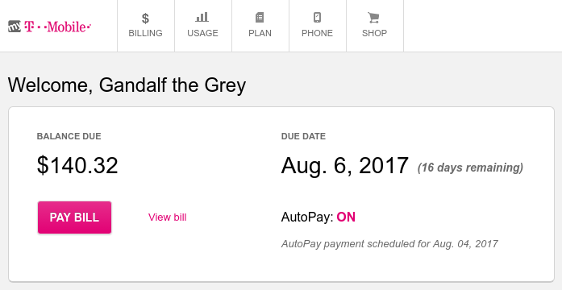Click the small gray icon beside T-Mobile logo

pos(15,27)
